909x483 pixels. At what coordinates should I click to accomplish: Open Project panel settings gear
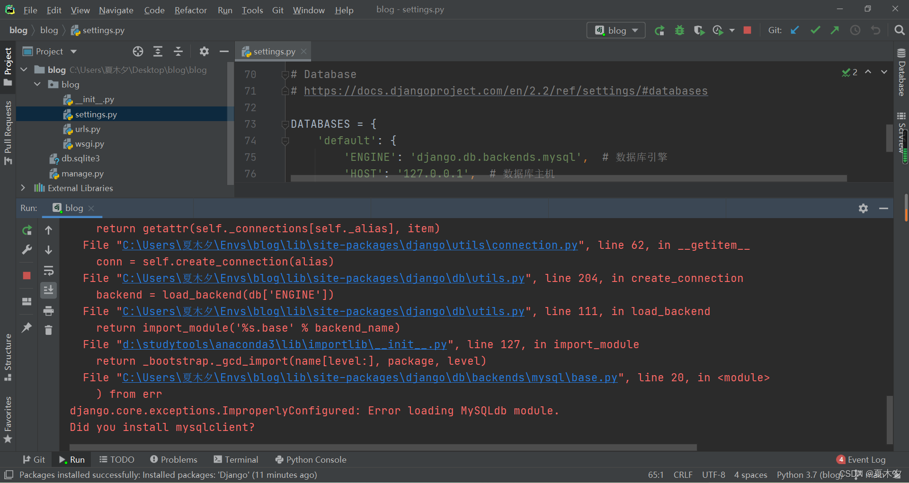(x=204, y=52)
